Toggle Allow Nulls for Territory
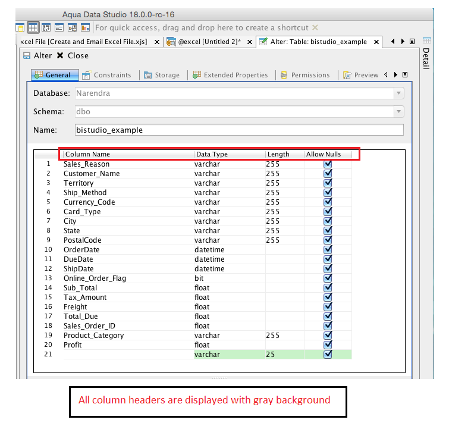449x429 pixels. tap(328, 183)
